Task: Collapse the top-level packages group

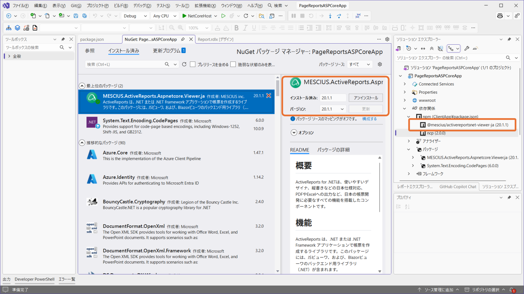Action: (82, 86)
